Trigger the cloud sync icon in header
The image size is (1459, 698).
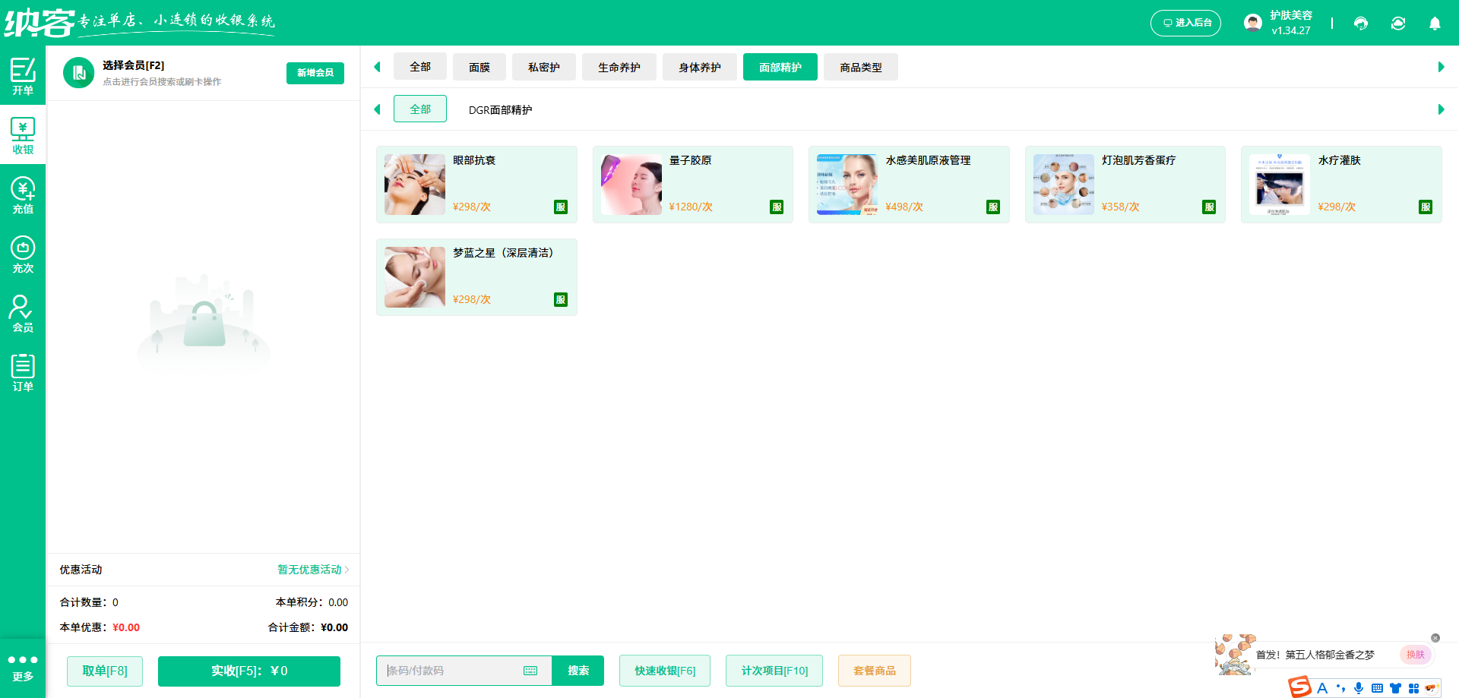pyautogui.click(x=1398, y=23)
